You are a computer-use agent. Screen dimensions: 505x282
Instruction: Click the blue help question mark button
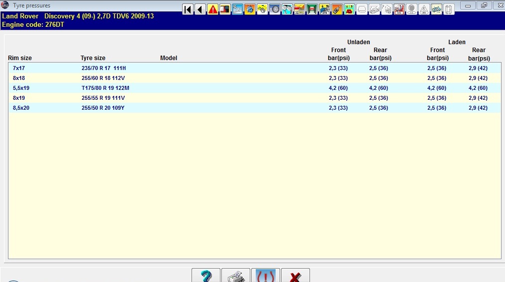(x=206, y=276)
